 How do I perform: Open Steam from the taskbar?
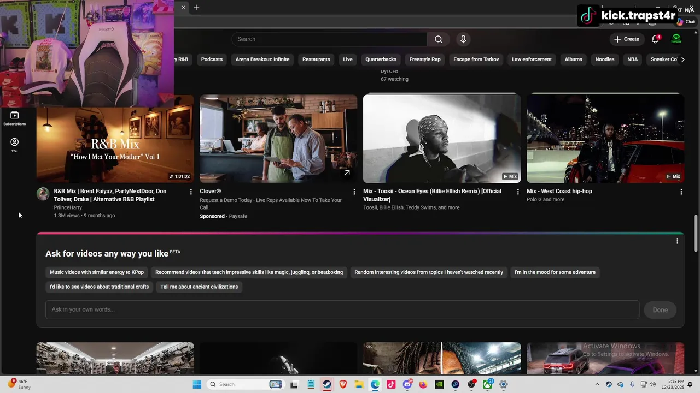326,384
